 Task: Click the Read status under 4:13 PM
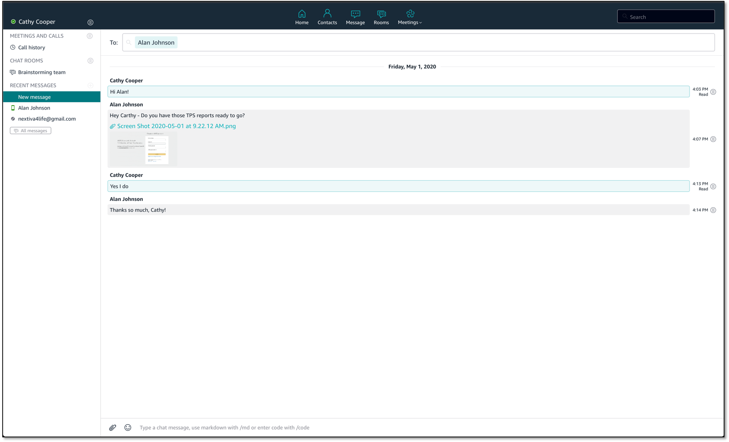click(x=703, y=189)
